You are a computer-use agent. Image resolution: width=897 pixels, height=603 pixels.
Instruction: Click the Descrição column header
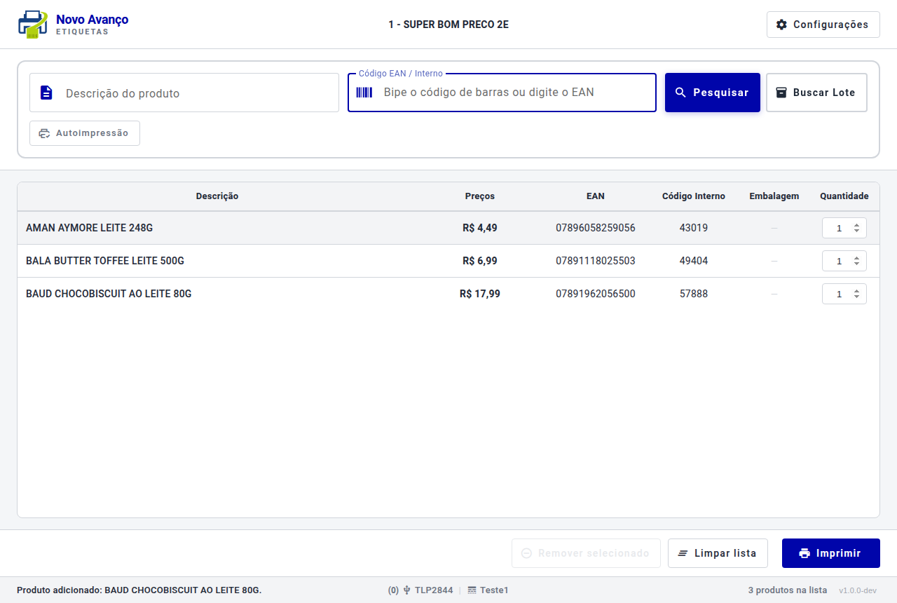217,196
